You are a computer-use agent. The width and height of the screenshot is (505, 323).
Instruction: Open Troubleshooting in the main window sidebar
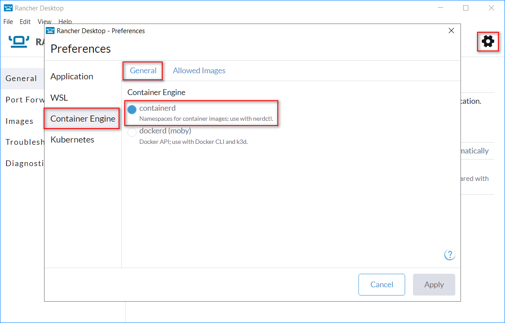pos(25,142)
